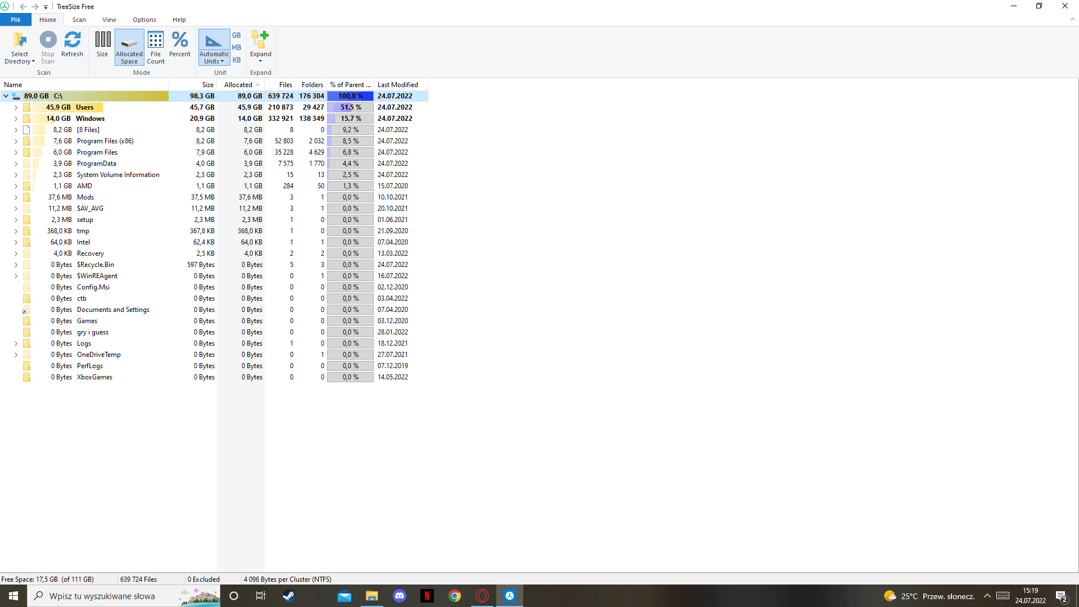
Task: Click the Expand ribbon icon
Action: point(260,40)
